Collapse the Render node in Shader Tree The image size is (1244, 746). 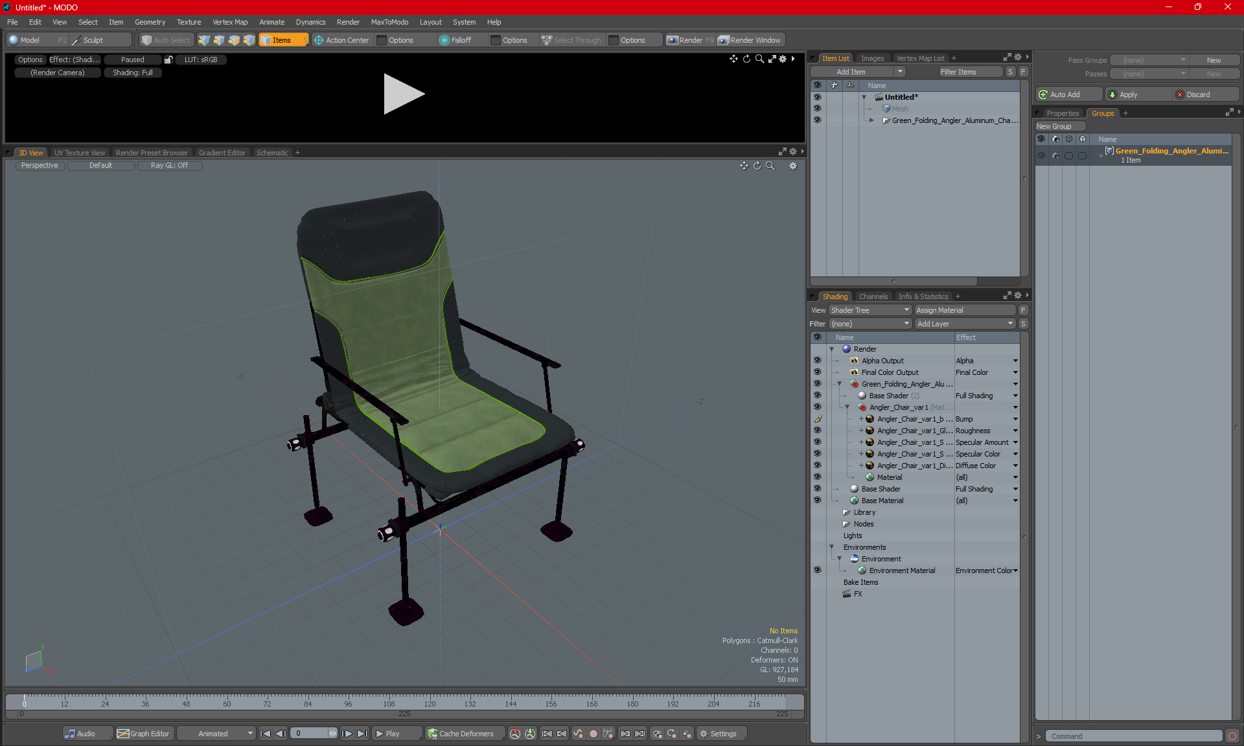click(832, 349)
